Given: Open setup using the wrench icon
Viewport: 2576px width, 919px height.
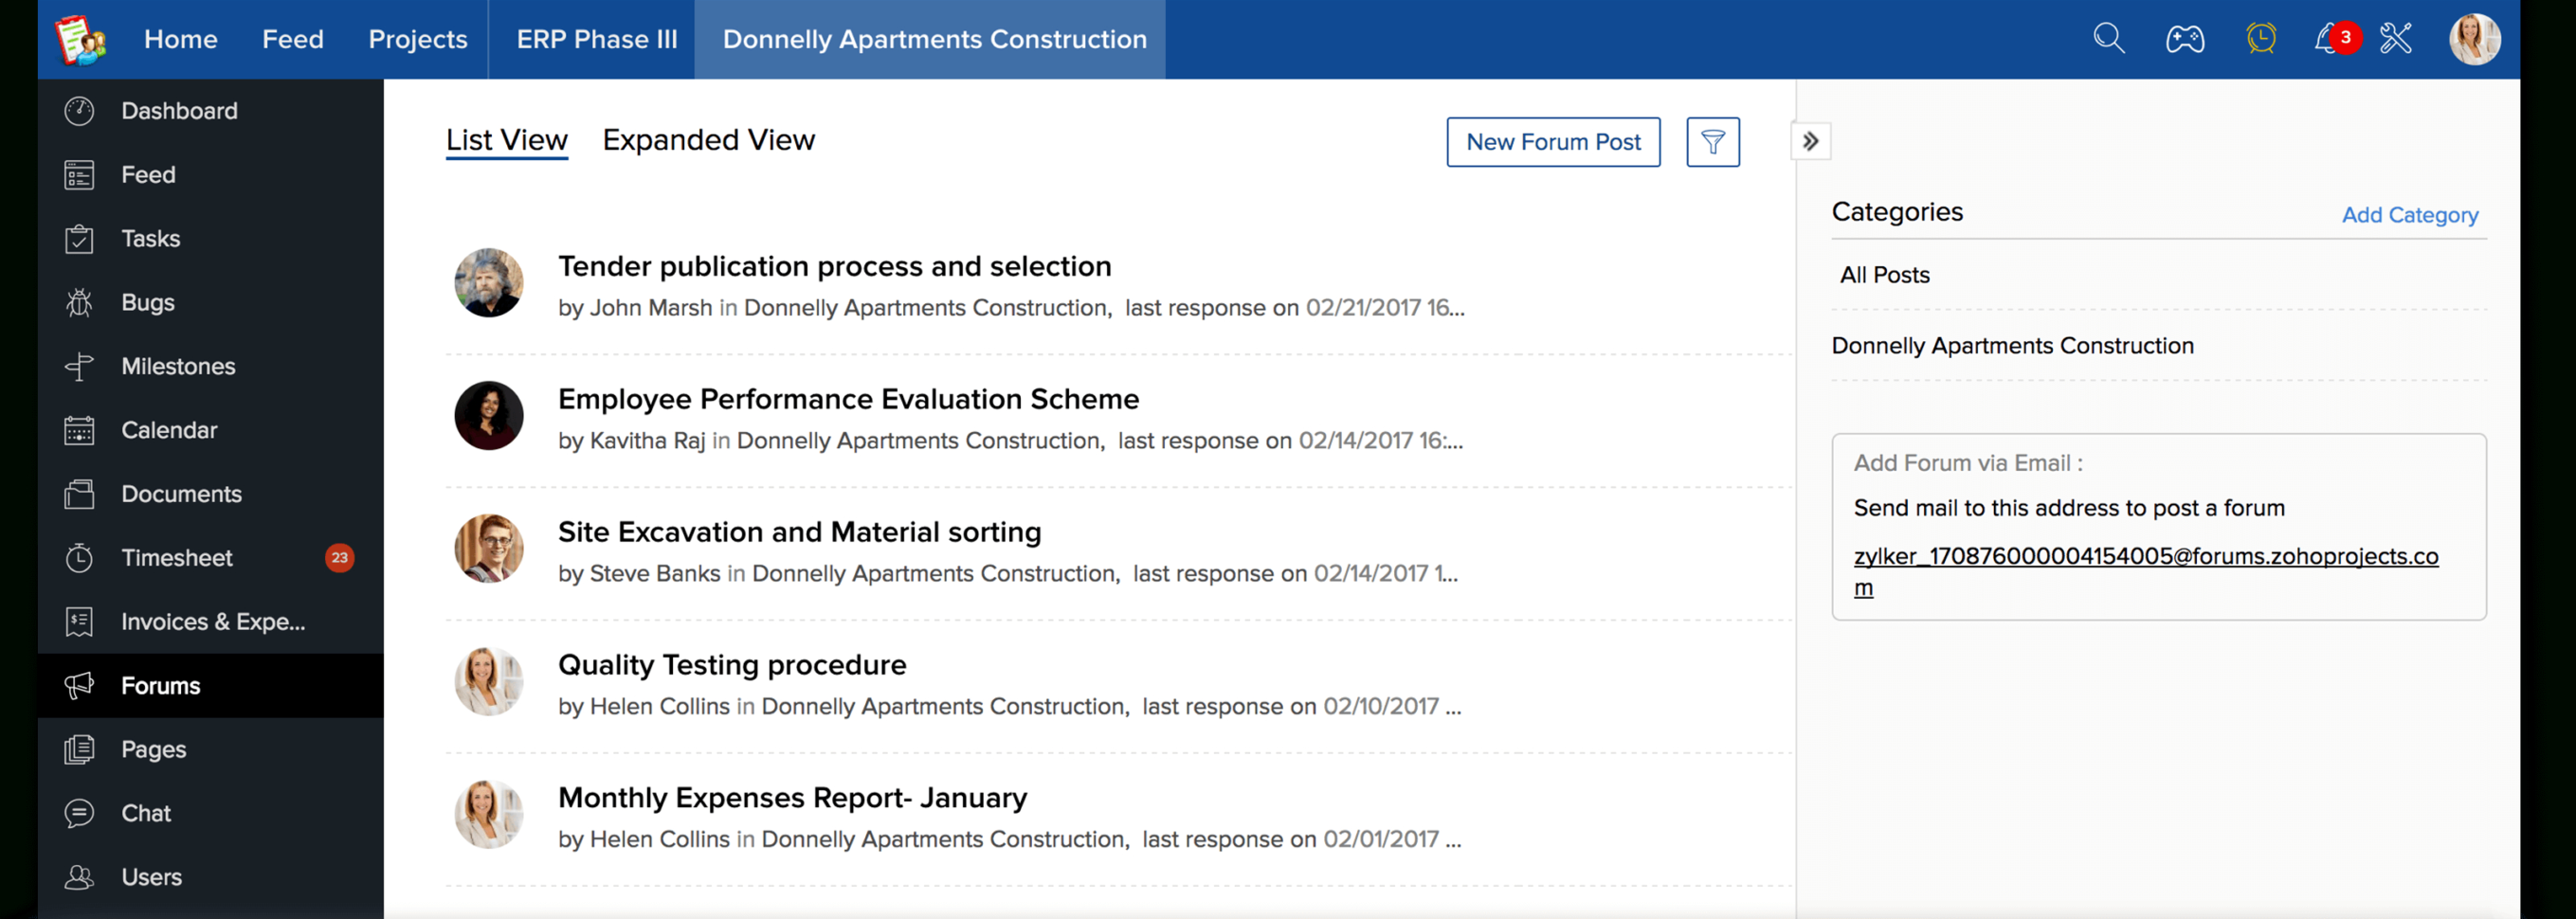Looking at the screenshot, I should [x=2397, y=38].
